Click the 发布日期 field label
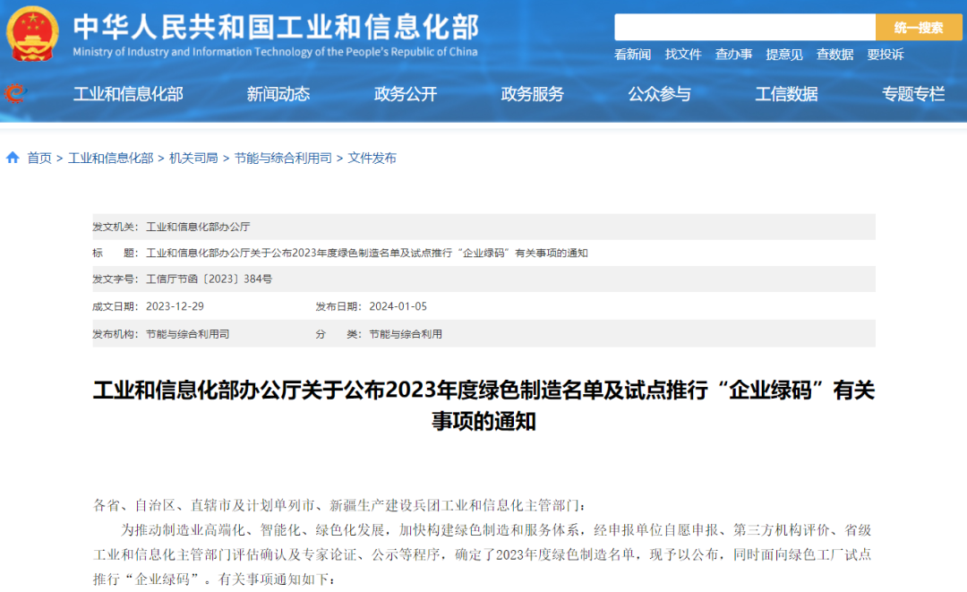This screenshot has height=592, width=967. click(x=338, y=306)
